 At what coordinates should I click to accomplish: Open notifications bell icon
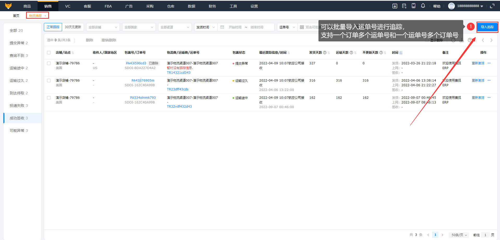coord(423,6)
